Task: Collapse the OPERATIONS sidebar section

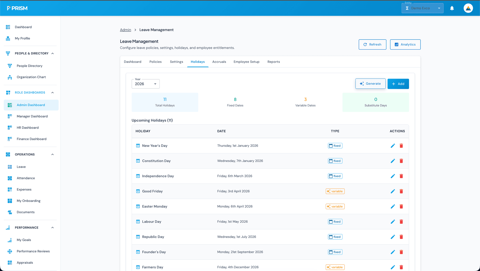Action: [52, 154]
